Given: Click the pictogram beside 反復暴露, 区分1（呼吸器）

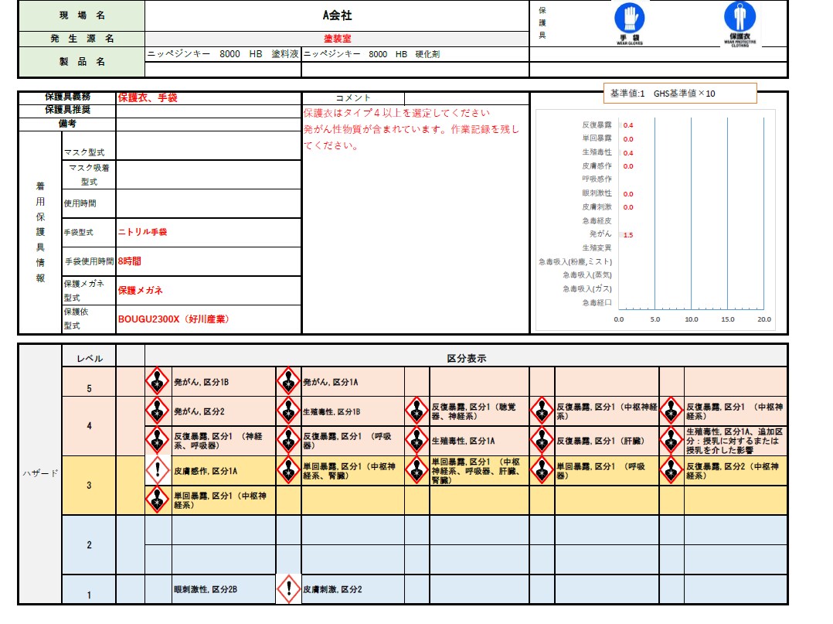Looking at the screenshot, I should point(288,440).
